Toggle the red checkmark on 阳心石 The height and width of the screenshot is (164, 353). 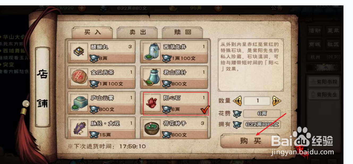(x=204, y=110)
